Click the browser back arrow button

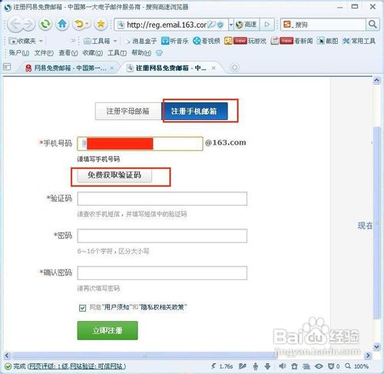15,25
